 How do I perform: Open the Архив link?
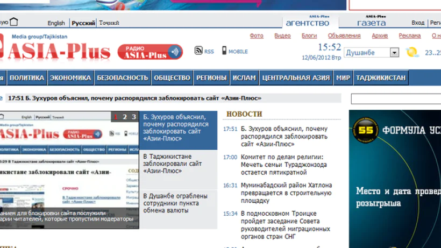coord(380,36)
